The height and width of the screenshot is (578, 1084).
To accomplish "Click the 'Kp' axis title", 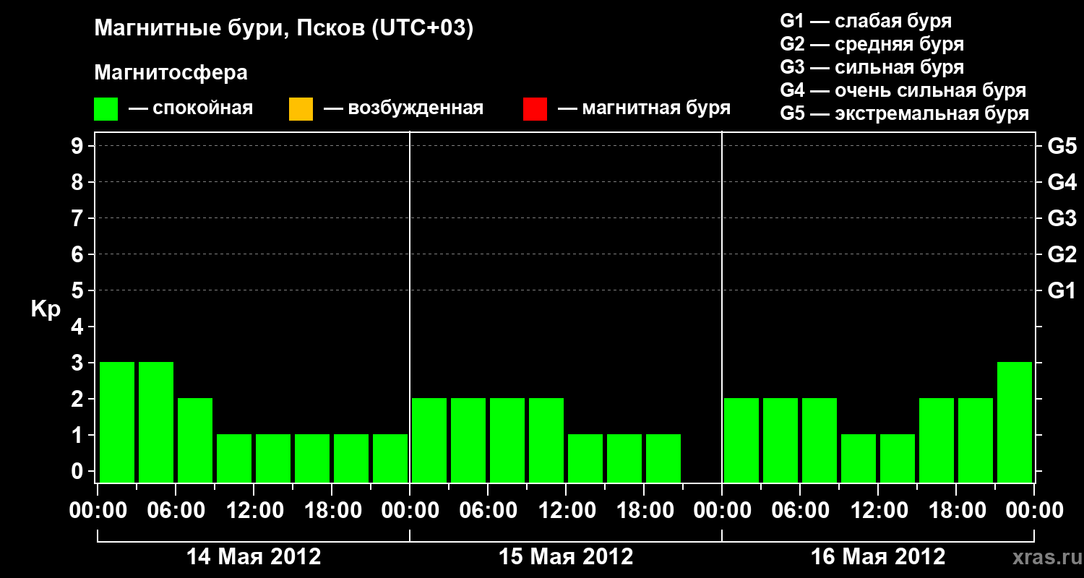I will click(46, 310).
